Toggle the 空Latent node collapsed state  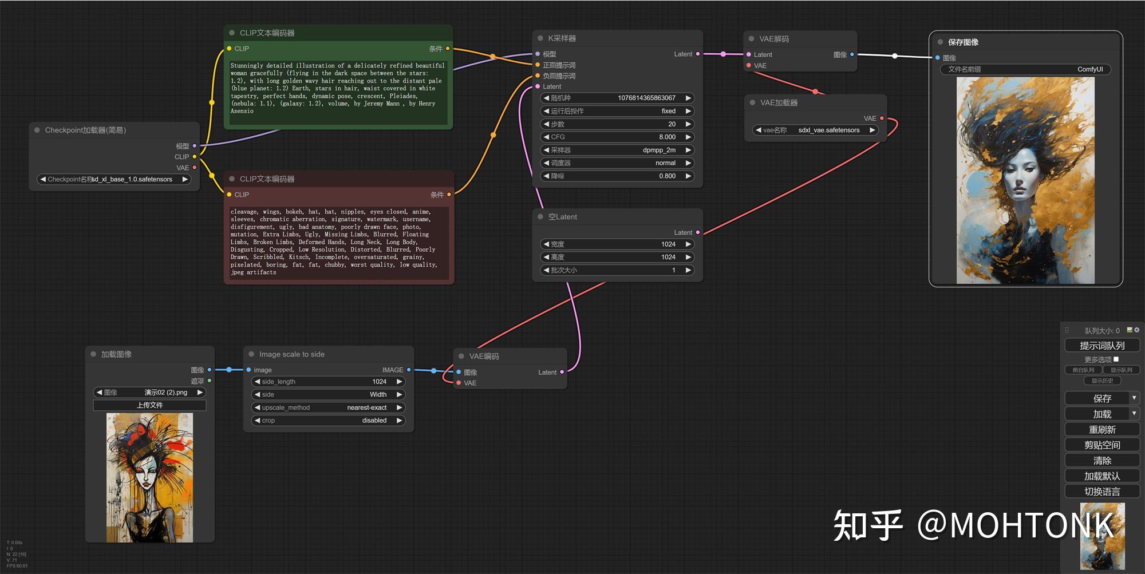click(539, 216)
